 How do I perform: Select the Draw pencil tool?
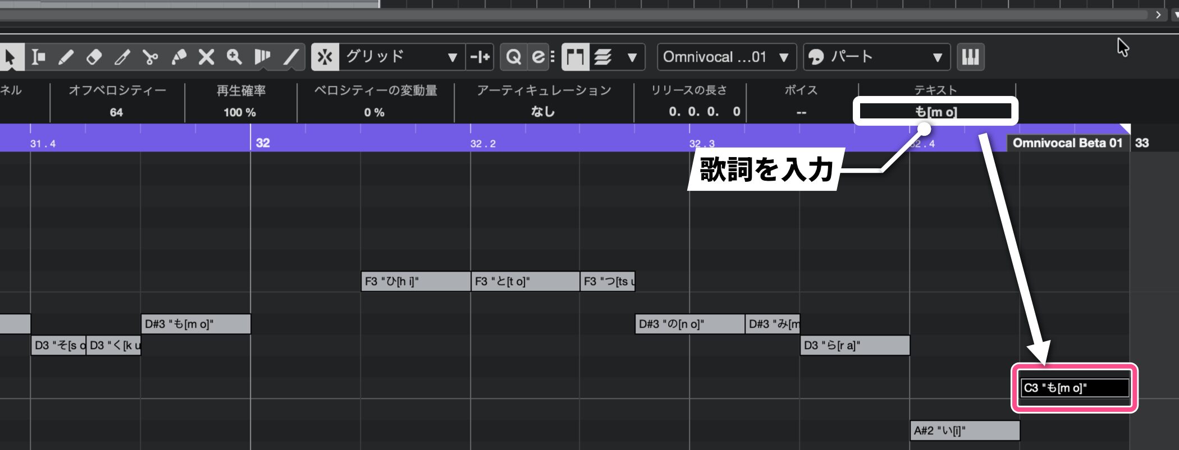66,57
